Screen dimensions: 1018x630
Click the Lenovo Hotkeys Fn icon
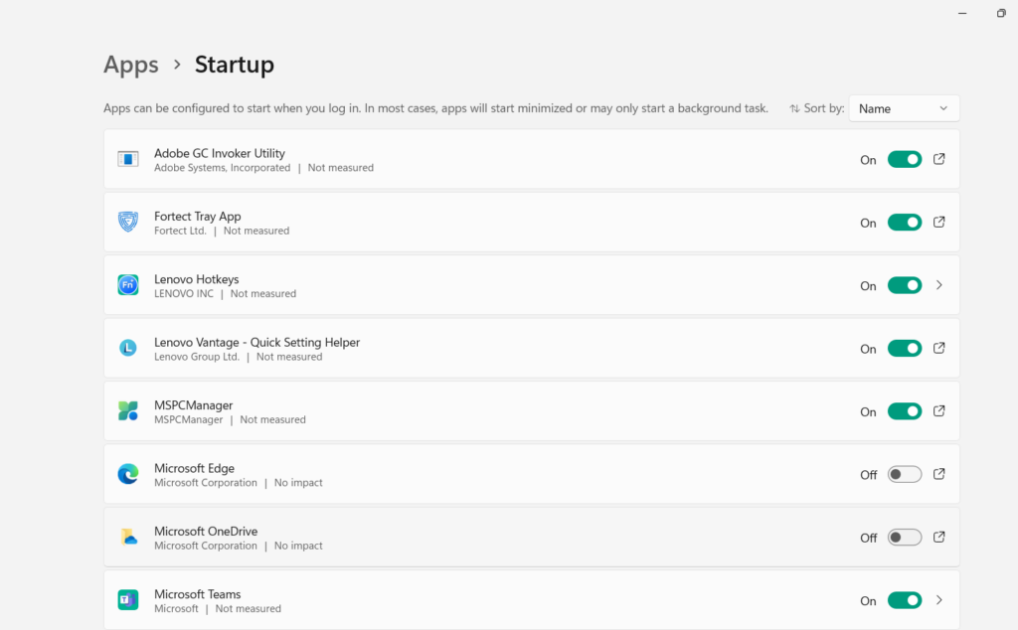point(128,285)
